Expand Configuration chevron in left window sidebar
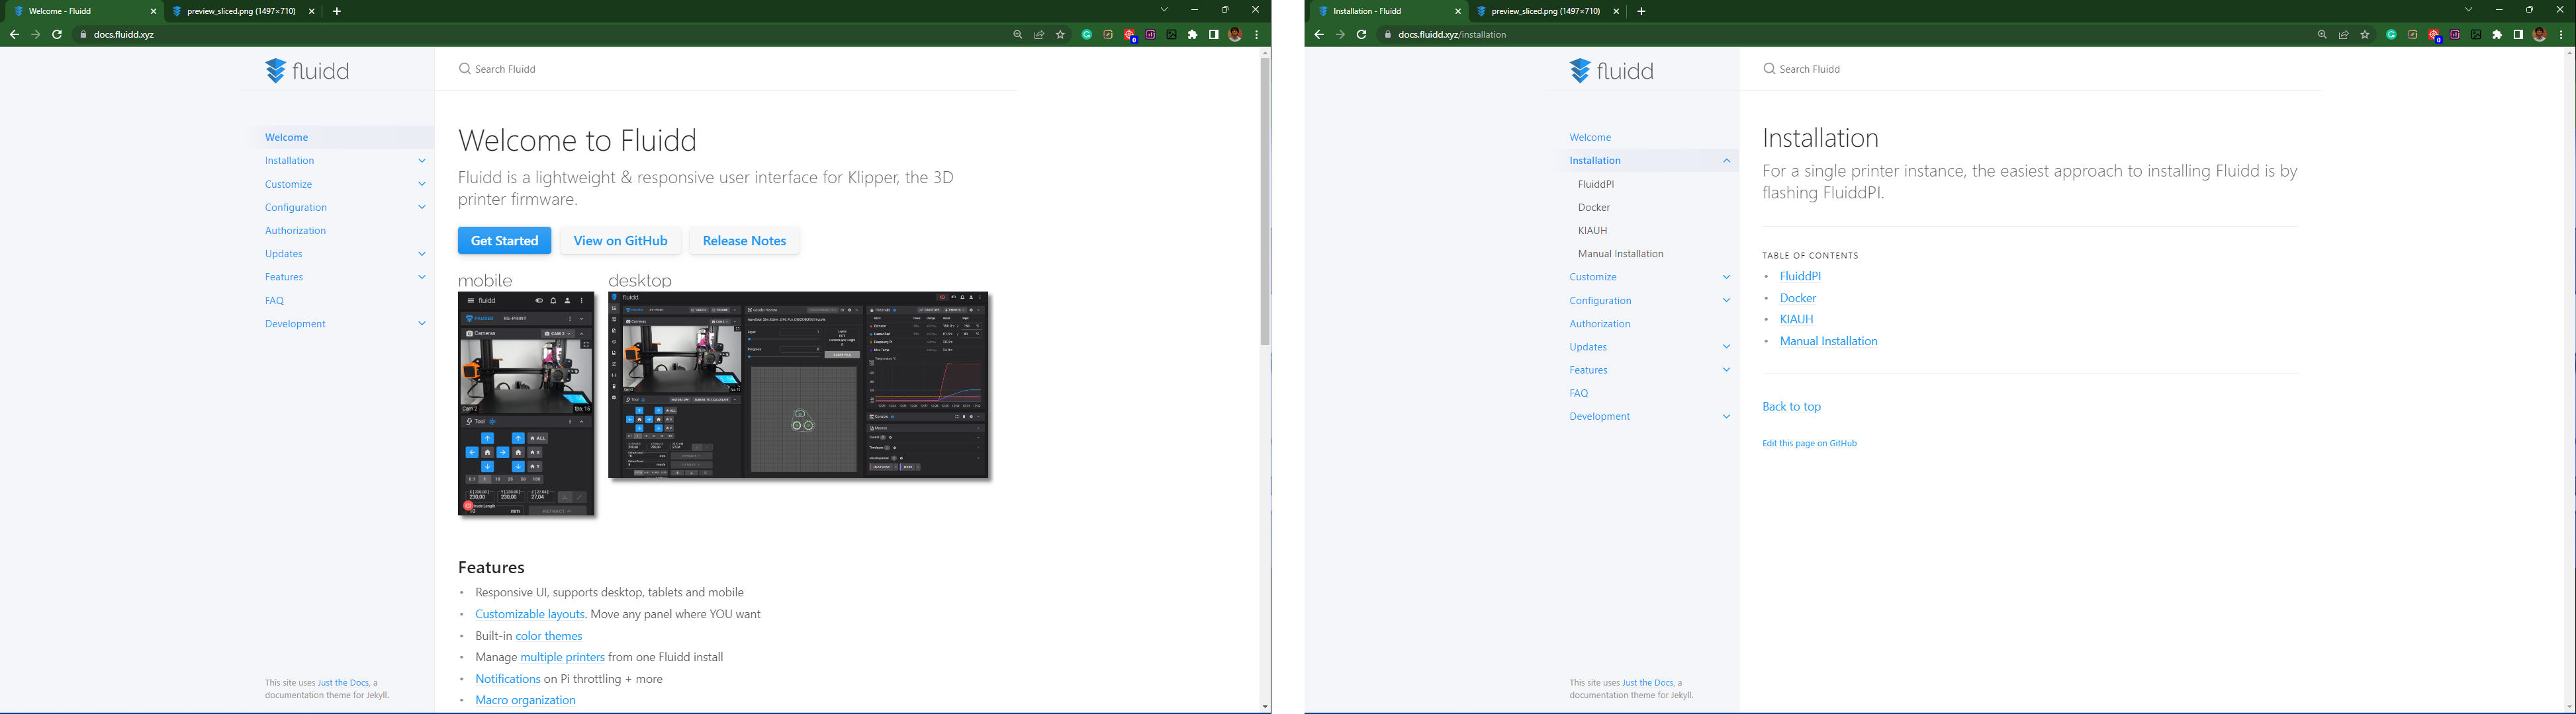 [422, 208]
